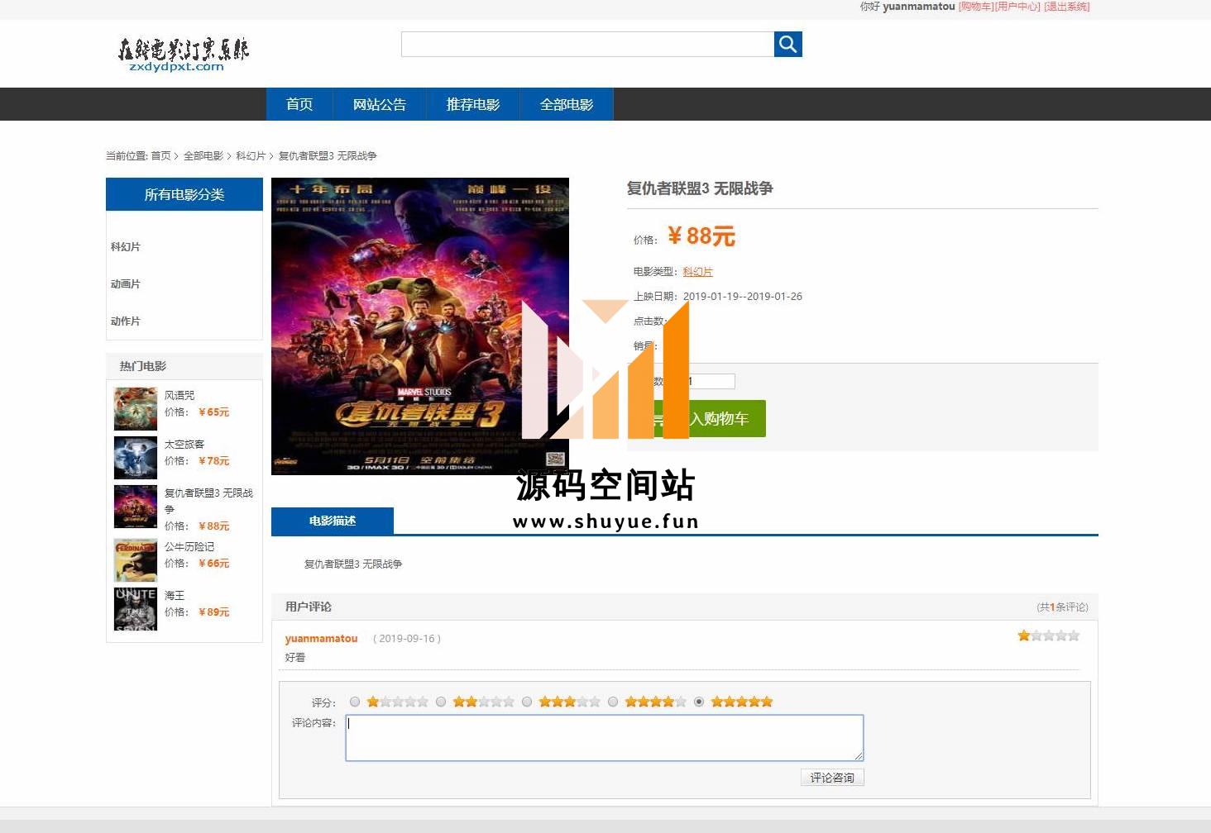The width and height of the screenshot is (1211, 833).
Task: Select the three-star rating radio button
Action: click(x=527, y=702)
